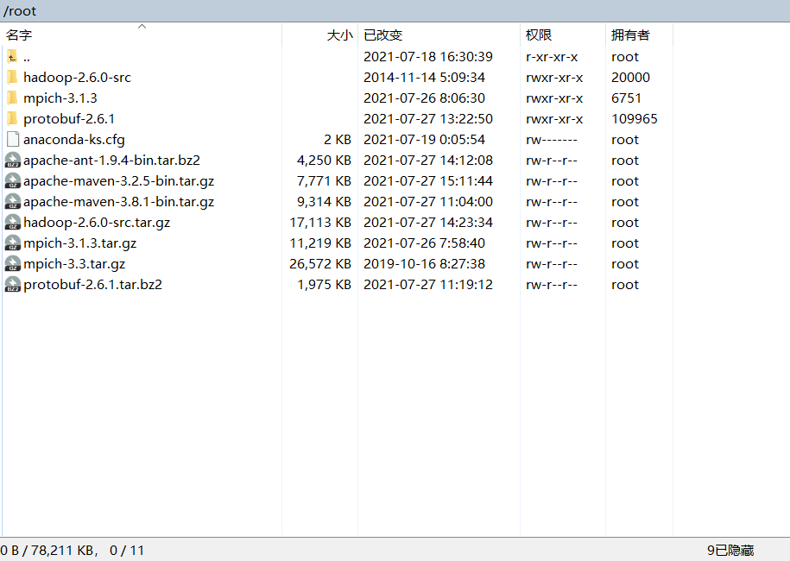Image resolution: width=790 pixels, height=561 pixels.
Task: Click the owner value 109965
Action: tap(635, 119)
